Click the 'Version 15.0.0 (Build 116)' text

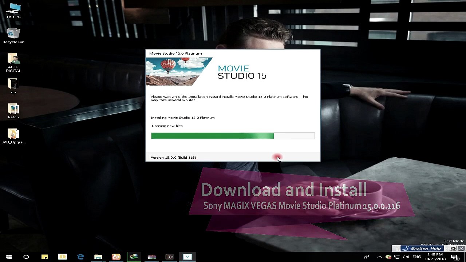point(173,158)
